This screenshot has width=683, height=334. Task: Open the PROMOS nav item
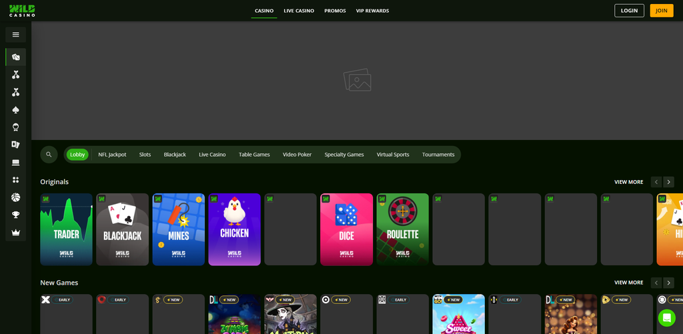point(335,11)
